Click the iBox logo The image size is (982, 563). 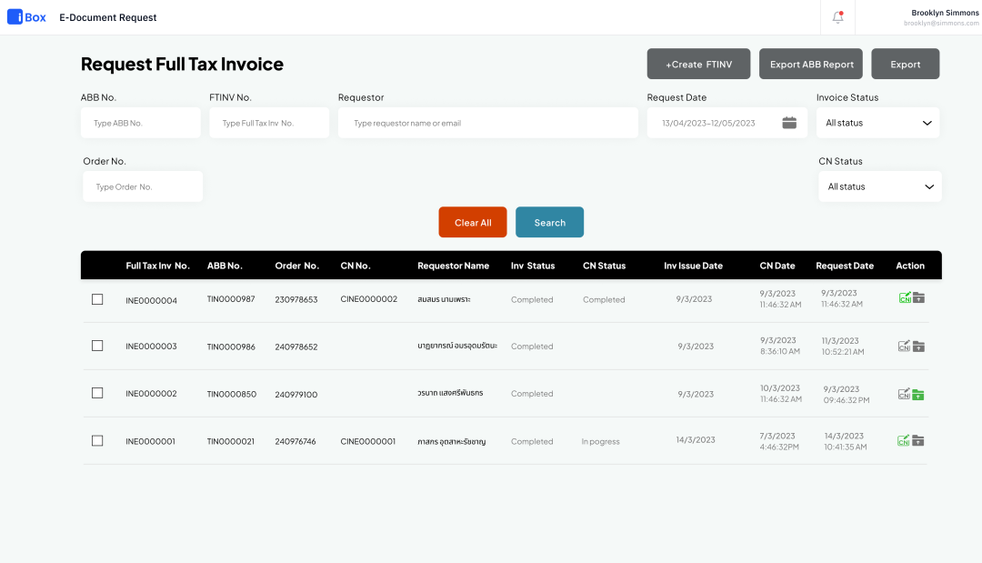coord(26,16)
